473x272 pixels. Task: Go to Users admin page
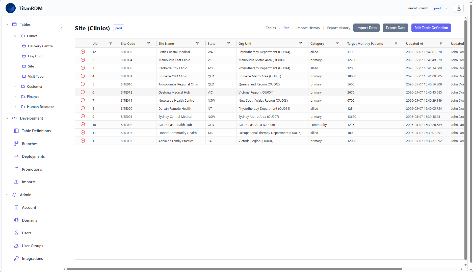click(23, 233)
